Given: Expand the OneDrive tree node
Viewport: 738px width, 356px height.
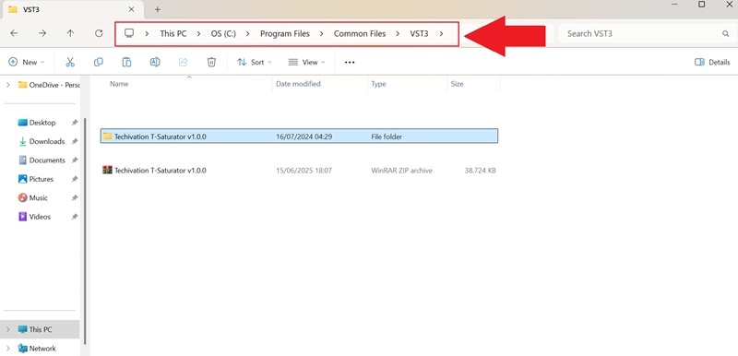Looking at the screenshot, I should click(8, 85).
